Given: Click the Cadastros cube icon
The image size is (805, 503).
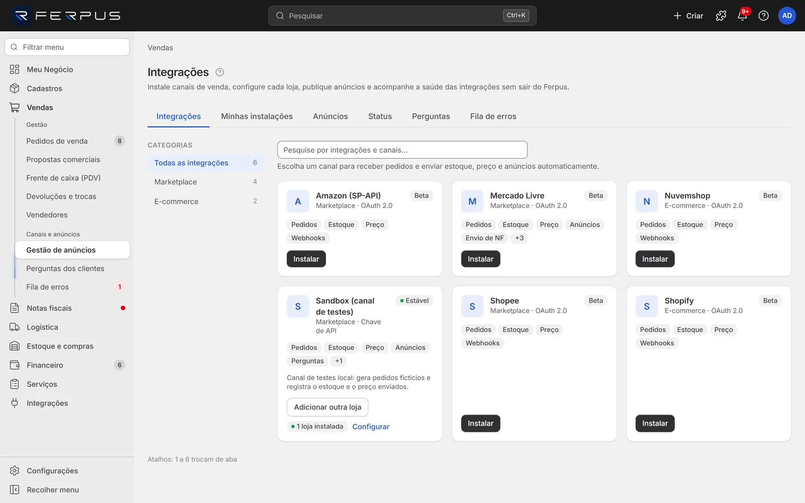Looking at the screenshot, I should click(x=15, y=89).
